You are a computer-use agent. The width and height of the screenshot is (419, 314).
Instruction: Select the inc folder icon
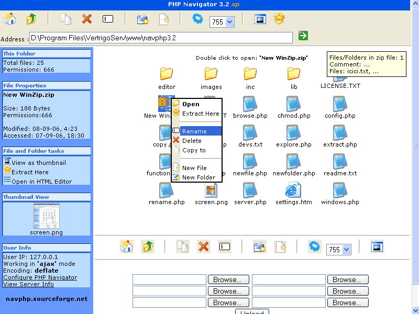(250, 74)
